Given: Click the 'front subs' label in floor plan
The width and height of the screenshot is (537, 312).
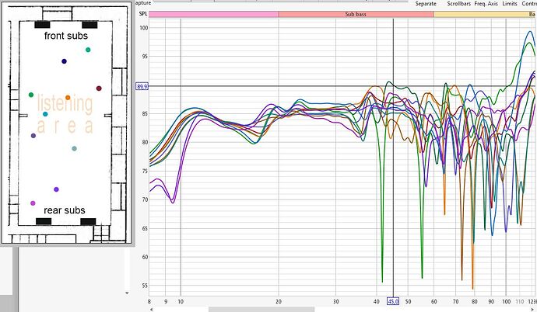Looking at the screenshot, I should pos(65,36).
